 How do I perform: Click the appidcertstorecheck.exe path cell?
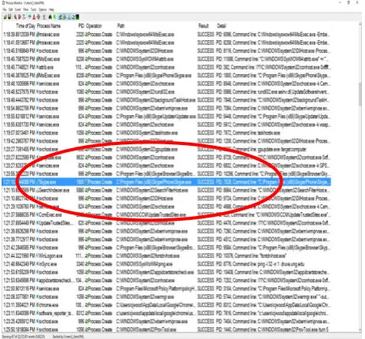155,272
